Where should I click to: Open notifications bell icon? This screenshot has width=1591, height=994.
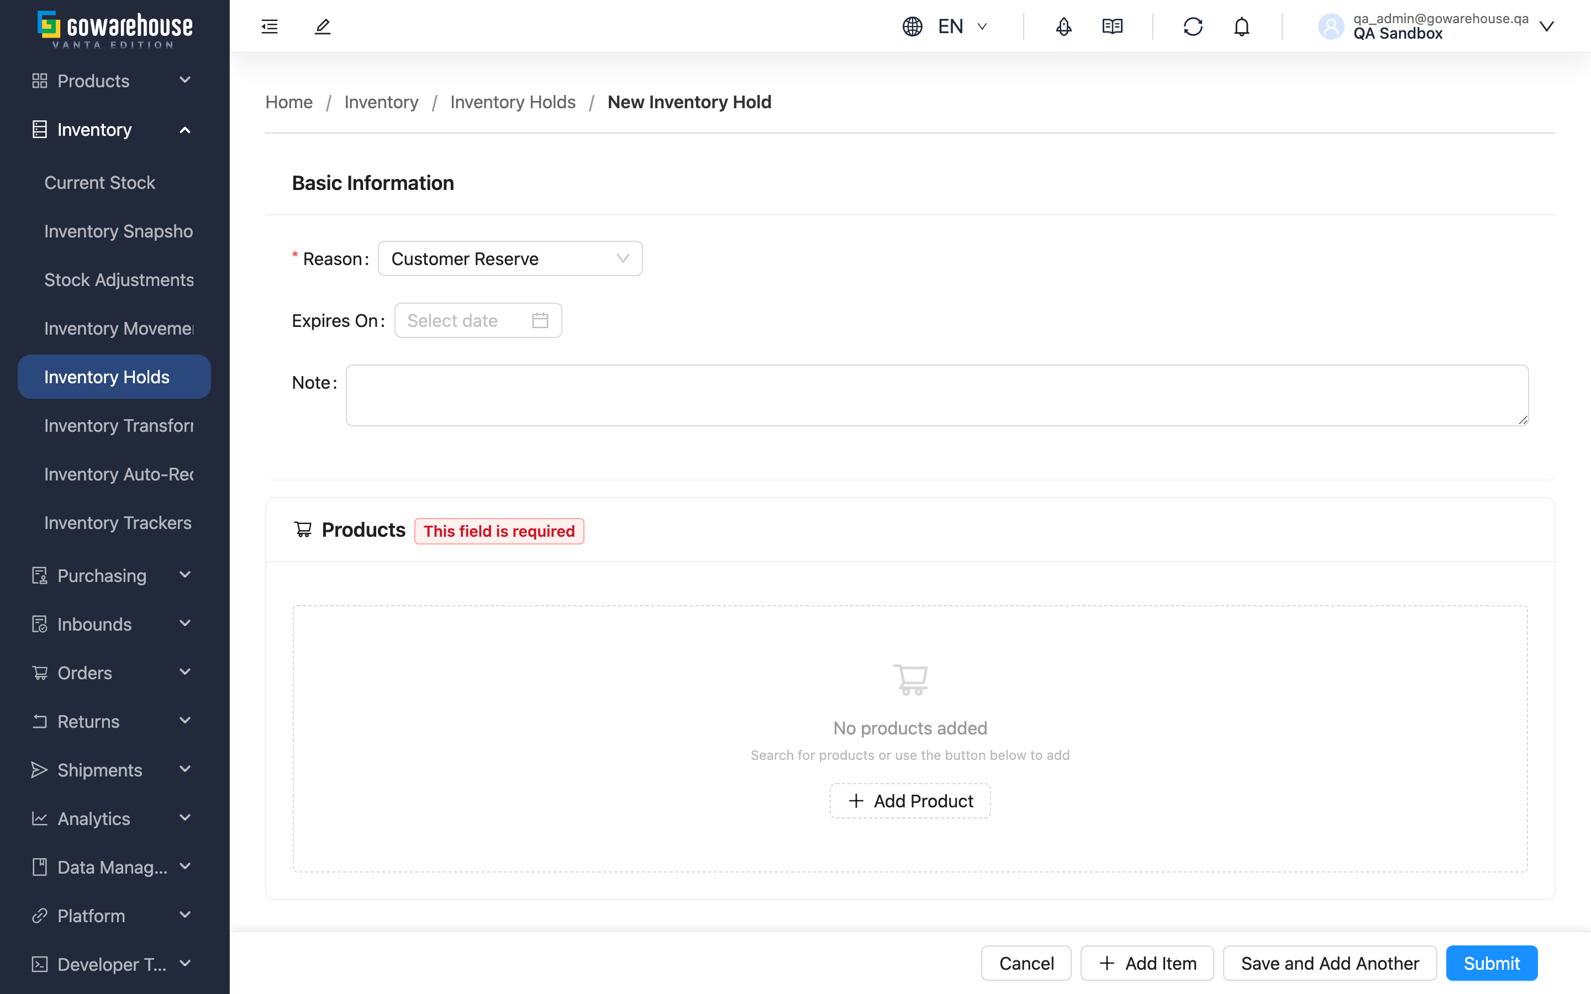coord(1241,27)
